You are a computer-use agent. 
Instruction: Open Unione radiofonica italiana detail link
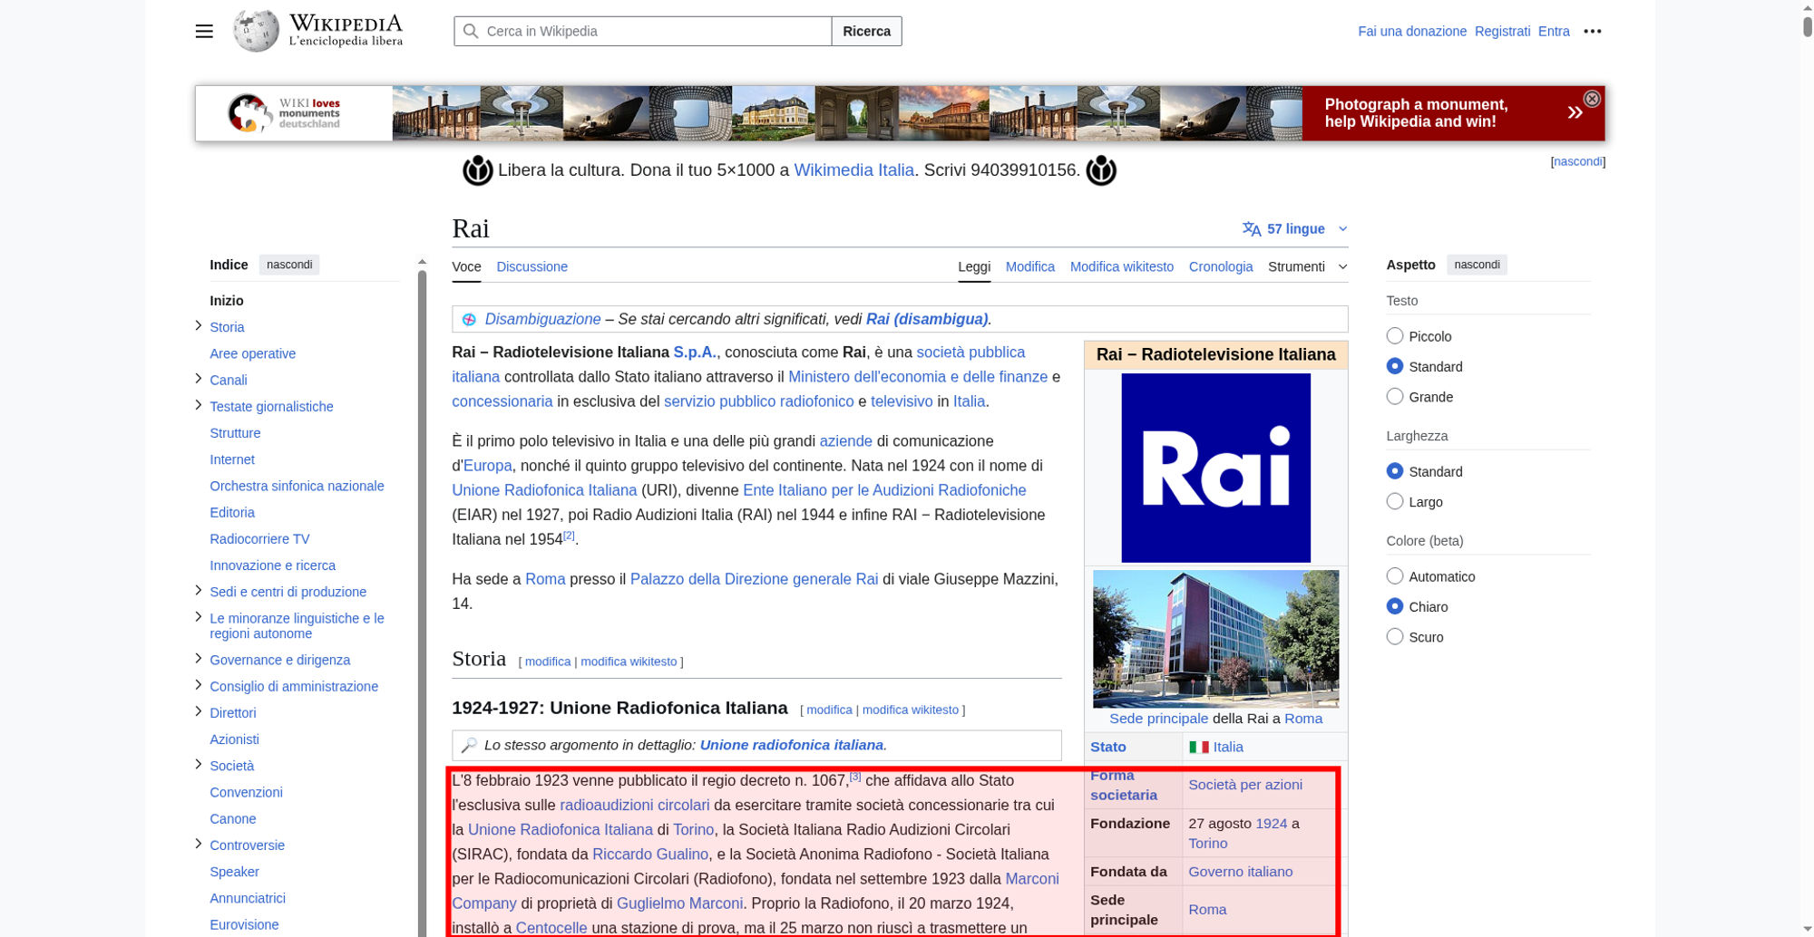pyautogui.click(x=791, y=745)
